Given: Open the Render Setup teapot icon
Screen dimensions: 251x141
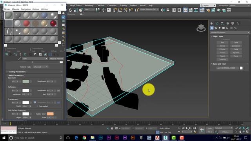Looking at the screenshot, I should click(208, 10).
